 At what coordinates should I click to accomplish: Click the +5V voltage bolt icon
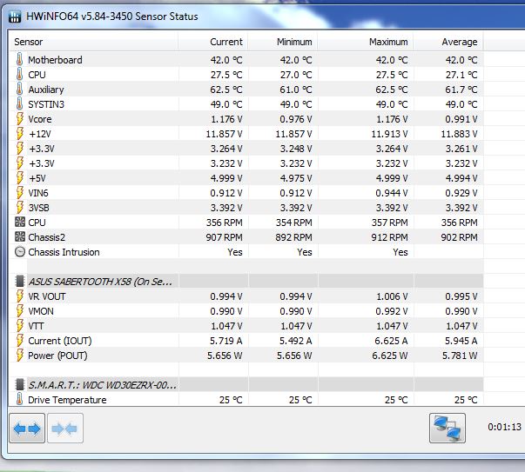(x=20, y=178)
